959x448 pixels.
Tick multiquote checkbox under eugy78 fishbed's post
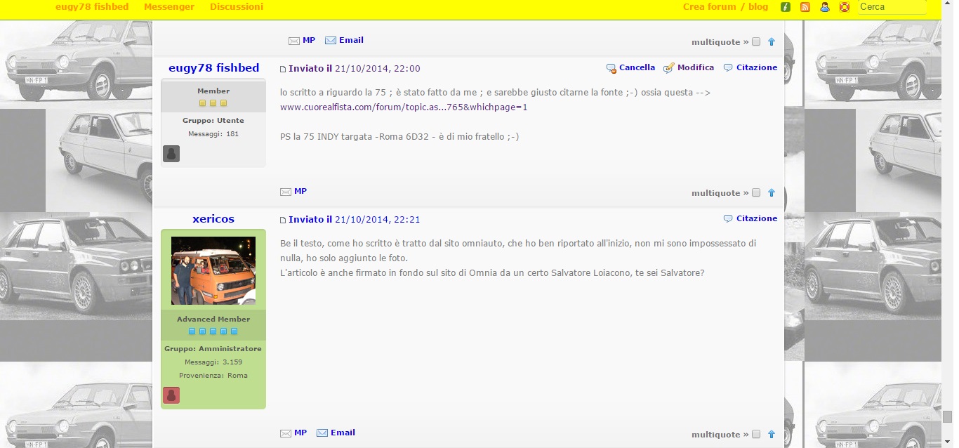(x=756, y=193)
